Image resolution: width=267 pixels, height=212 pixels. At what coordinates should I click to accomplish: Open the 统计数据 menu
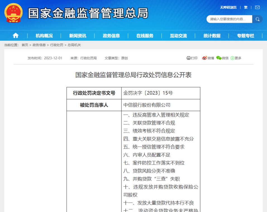pyautogui.click(x=212, y=36)
